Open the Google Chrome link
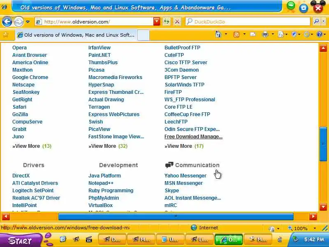This screenshot has width=329, height=247. [x=30, y=77]
